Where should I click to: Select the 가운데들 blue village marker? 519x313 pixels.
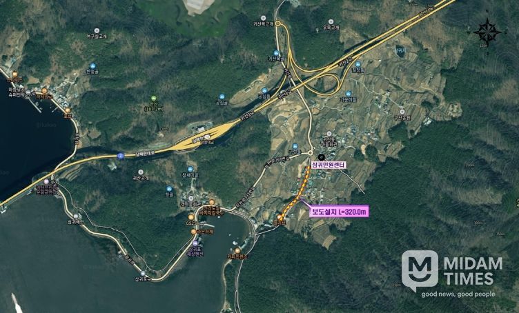(x=349, y=94)
